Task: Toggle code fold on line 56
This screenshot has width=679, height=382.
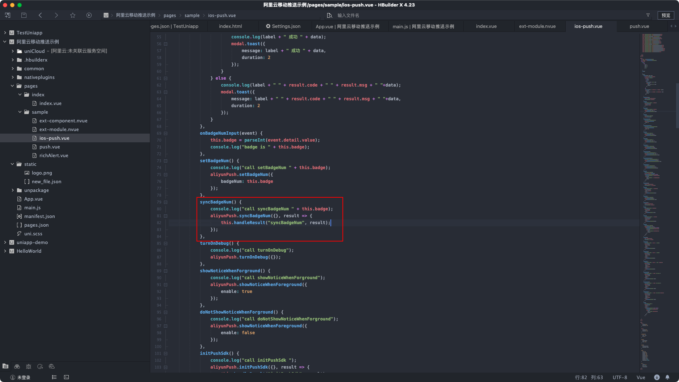Action: click(x=166, y=44)
